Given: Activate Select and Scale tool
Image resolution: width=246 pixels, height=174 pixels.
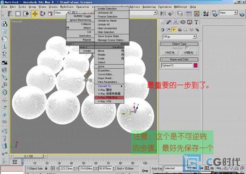Looking at the screenshot, I should pos(50,14).
